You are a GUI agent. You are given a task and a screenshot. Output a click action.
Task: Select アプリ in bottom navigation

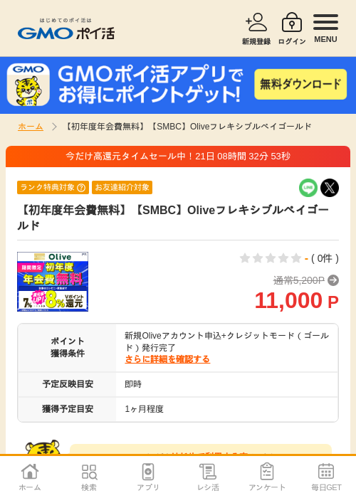pyautogui.click(x=148, y=477)
